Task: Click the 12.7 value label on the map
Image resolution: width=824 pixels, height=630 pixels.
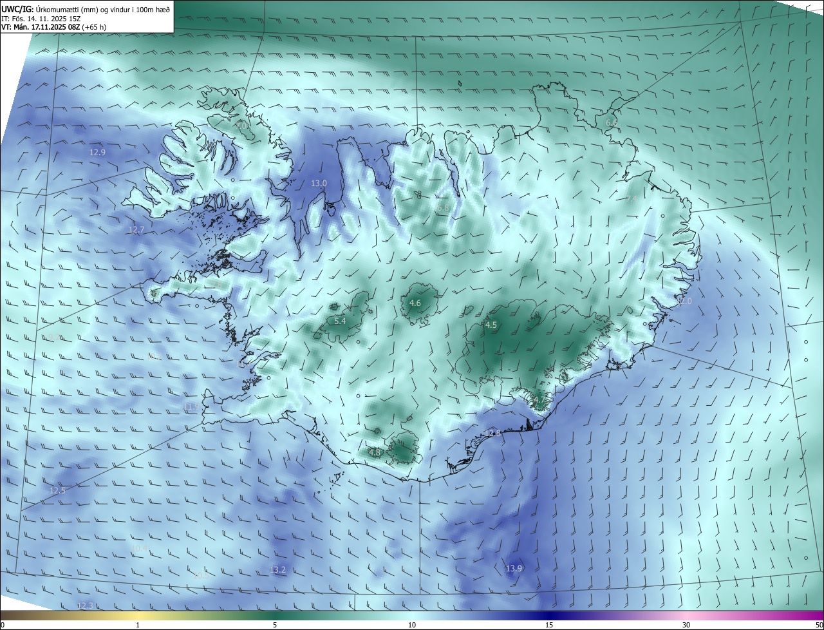Action: coord(136,229)
